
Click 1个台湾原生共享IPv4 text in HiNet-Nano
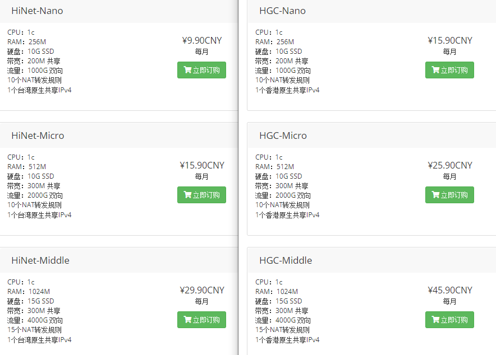click(x=39, y=90)
